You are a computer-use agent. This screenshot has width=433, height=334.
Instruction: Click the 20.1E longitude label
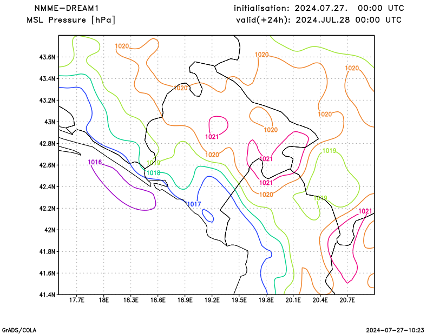293,300
